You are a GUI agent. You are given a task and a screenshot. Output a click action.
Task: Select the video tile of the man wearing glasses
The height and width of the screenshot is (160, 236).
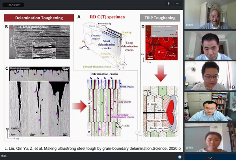tap(210, 76)
